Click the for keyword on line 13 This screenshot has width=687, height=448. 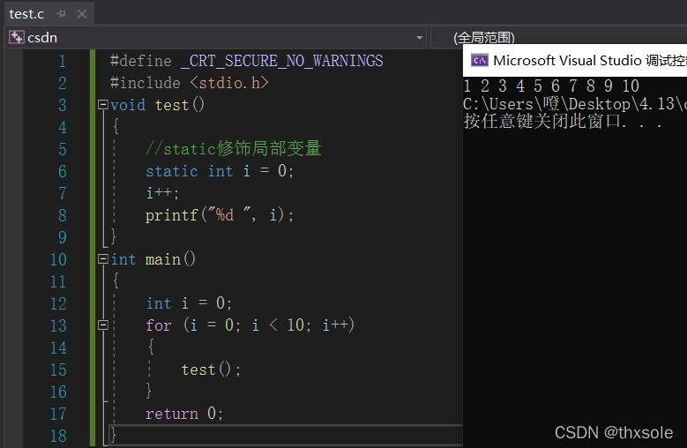pyautogui.click(x=159, y=325)
